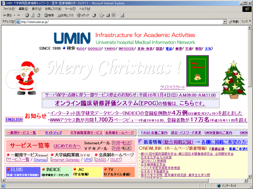This screenshot has height=189, width=253.
Task: Click the Stop loading toolbar icon
Action: tap(27, 15)
